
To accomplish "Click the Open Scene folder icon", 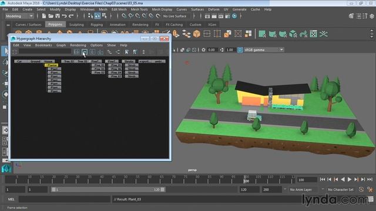I will coord(51,16).
